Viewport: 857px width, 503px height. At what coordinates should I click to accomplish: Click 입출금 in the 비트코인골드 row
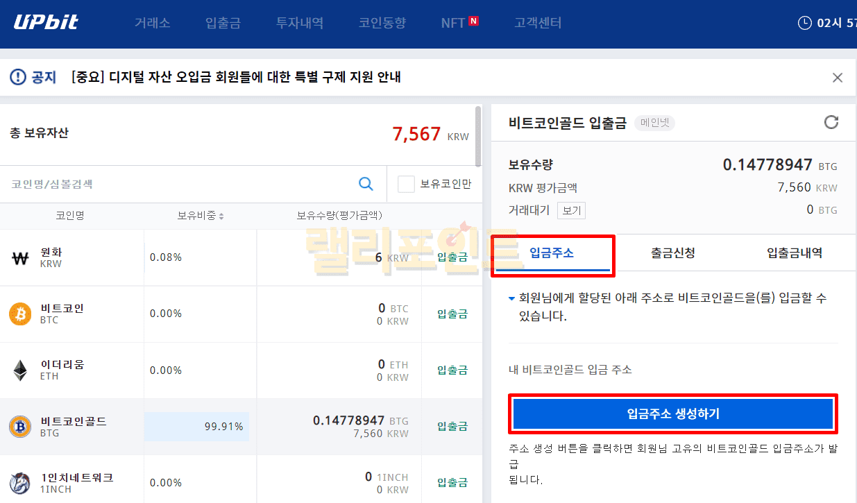tap(452, 426)
